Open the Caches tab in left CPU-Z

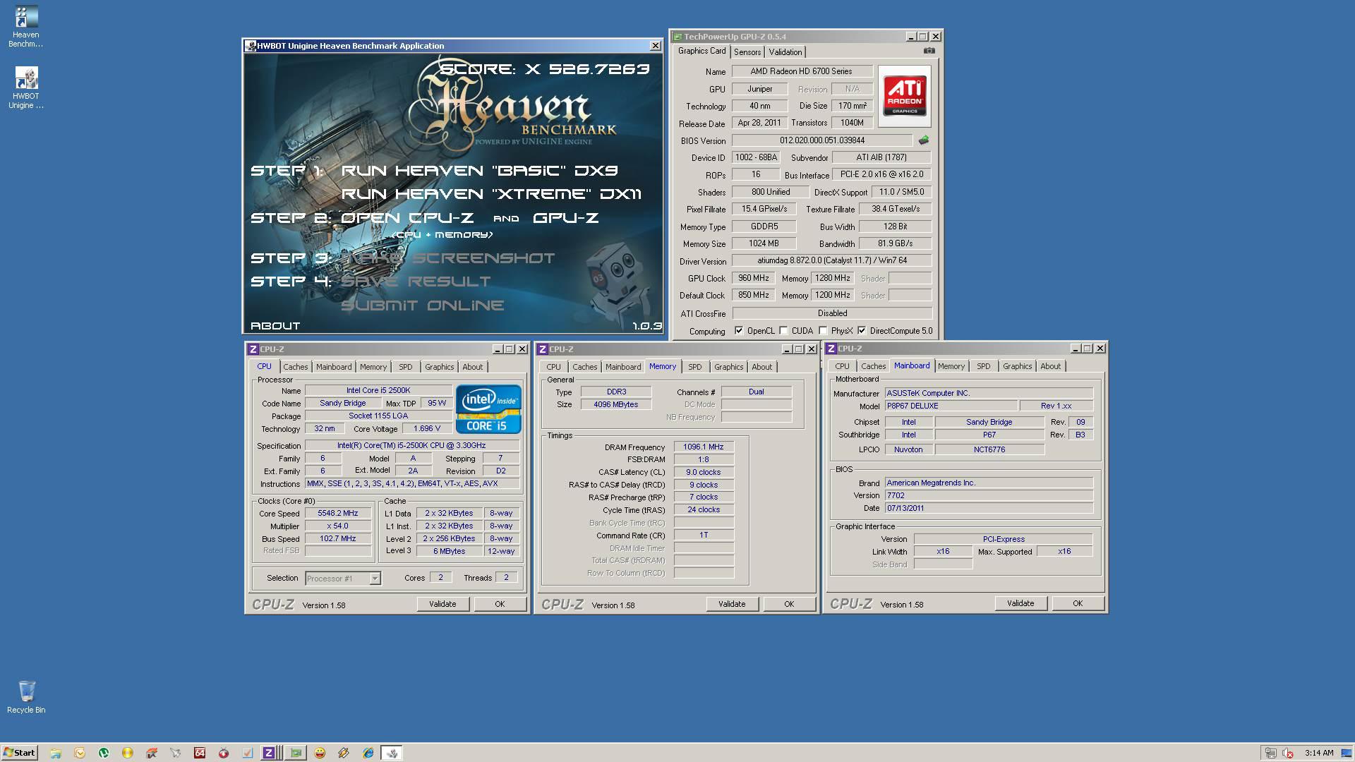(x=295, y=367)
